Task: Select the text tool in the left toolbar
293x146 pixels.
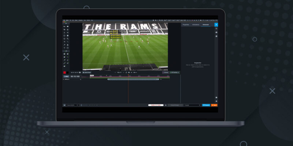Action: [64, 27]
